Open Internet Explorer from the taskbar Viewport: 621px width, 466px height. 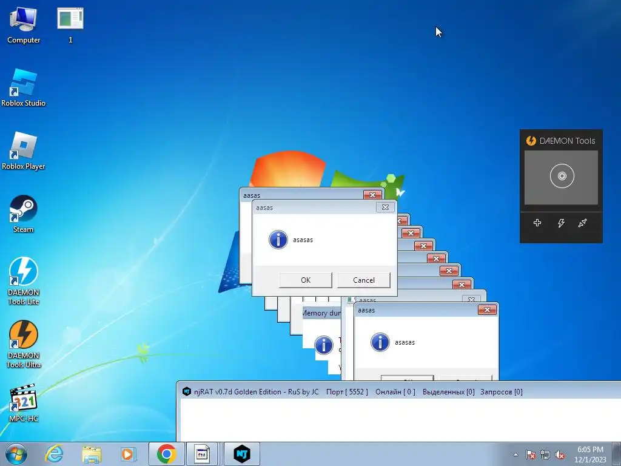pyautogui.click(x=54, y=454)
